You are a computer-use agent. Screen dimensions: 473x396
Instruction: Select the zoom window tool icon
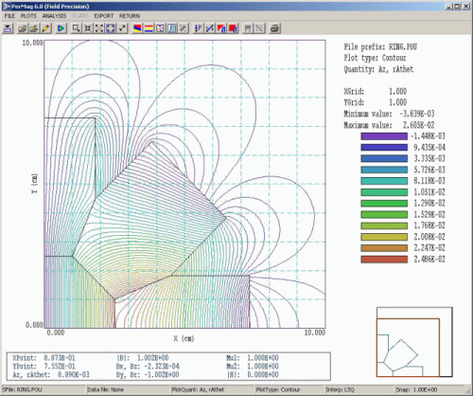click(76, 28)
